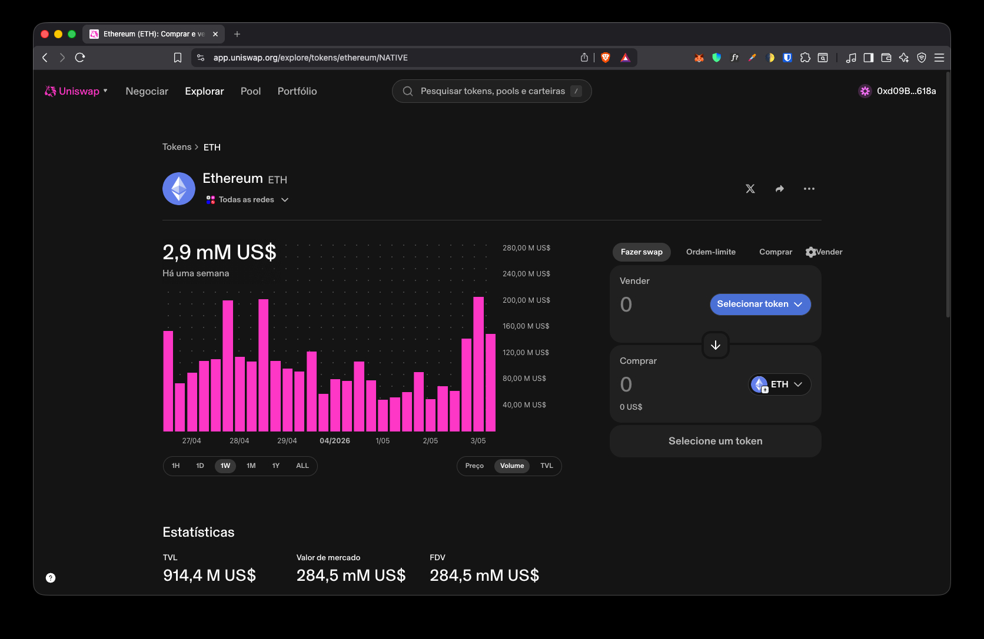This screenshot has height=639, width=984.
Task: Click the tallest volume bar near 3/05
Action: (x=478, y=364)
